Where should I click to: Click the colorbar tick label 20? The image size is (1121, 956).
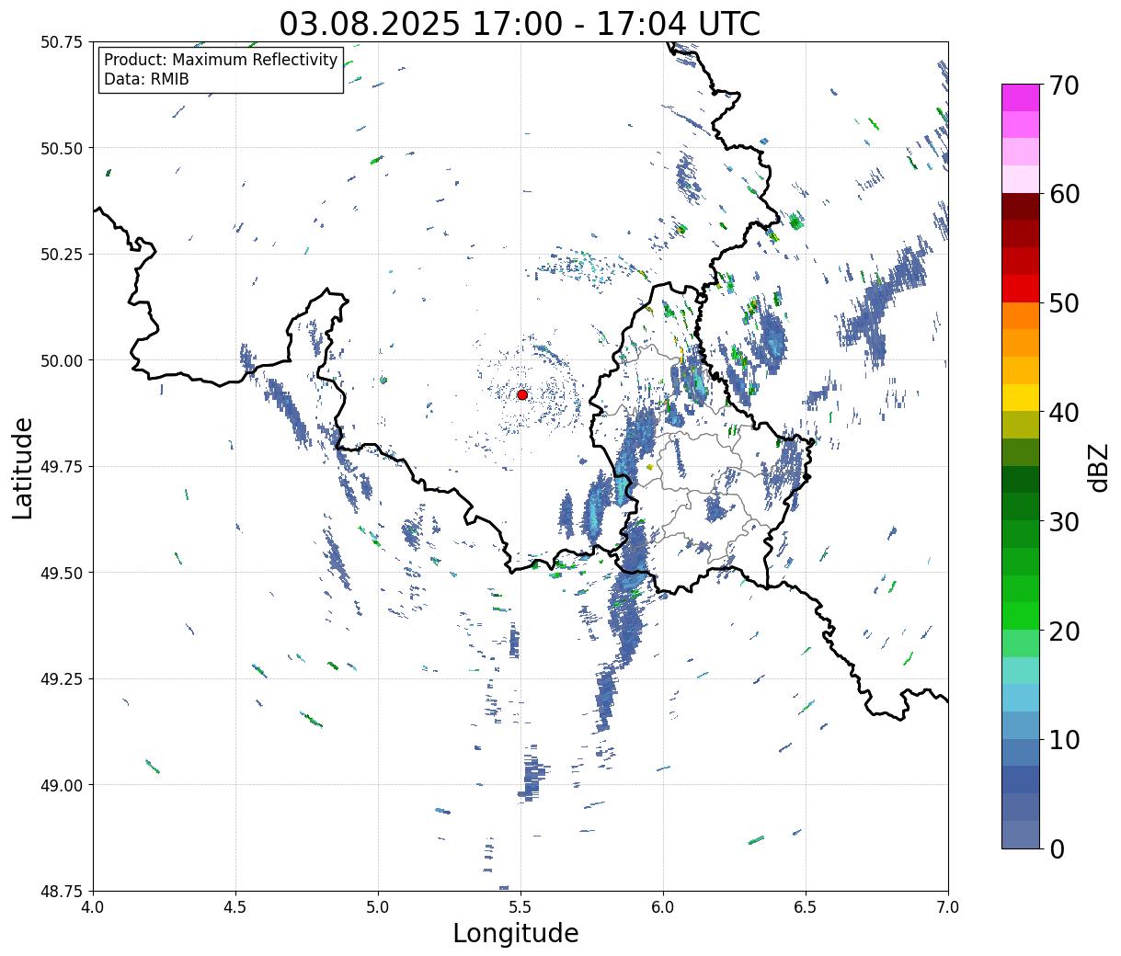pos(1063,632)
